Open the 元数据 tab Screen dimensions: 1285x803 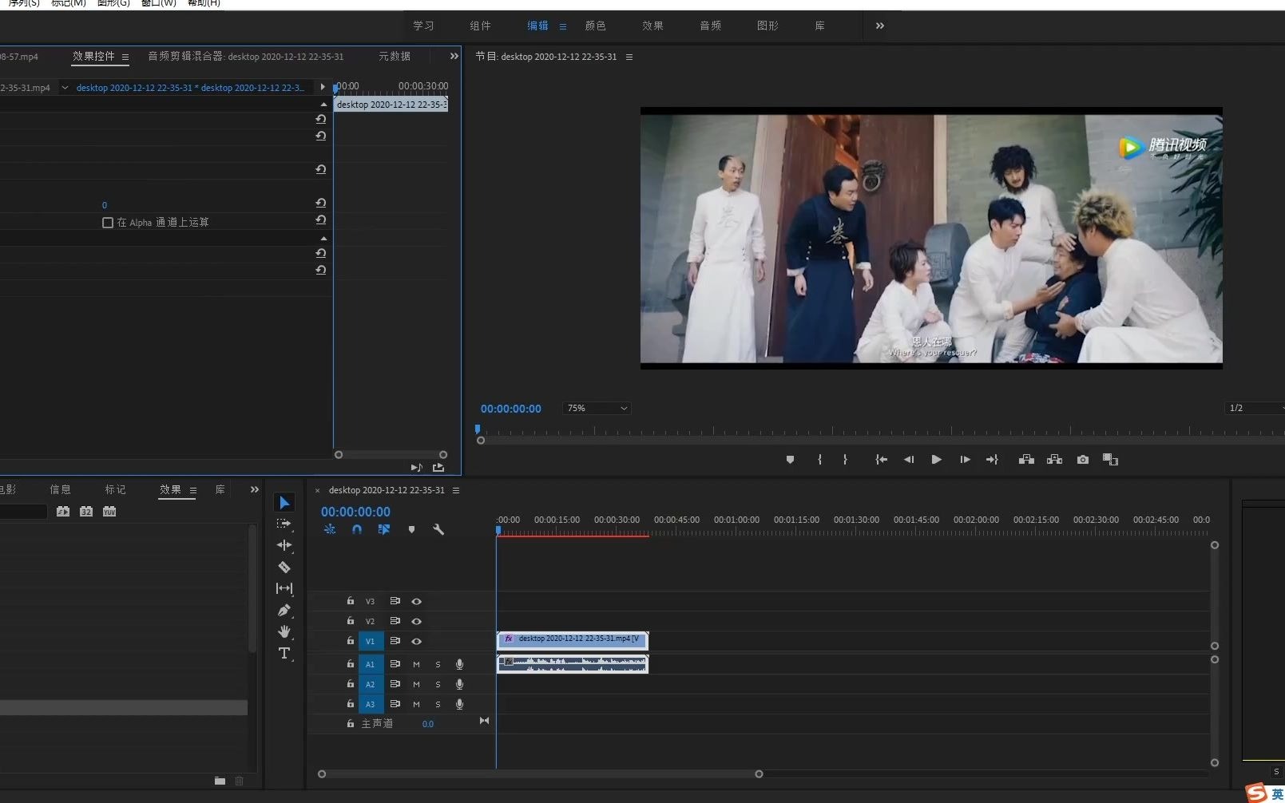point(395,56)
